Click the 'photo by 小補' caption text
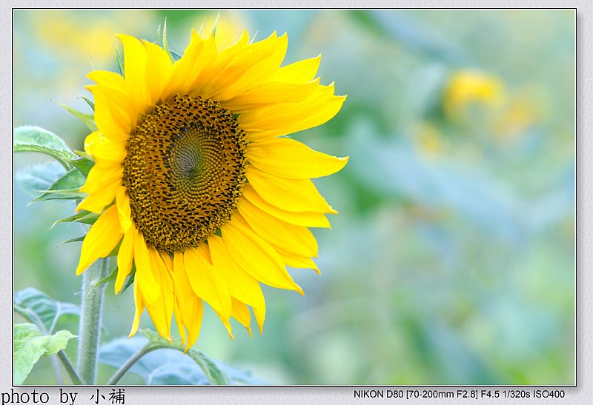 pyautogui.click(x=63, y=397)
